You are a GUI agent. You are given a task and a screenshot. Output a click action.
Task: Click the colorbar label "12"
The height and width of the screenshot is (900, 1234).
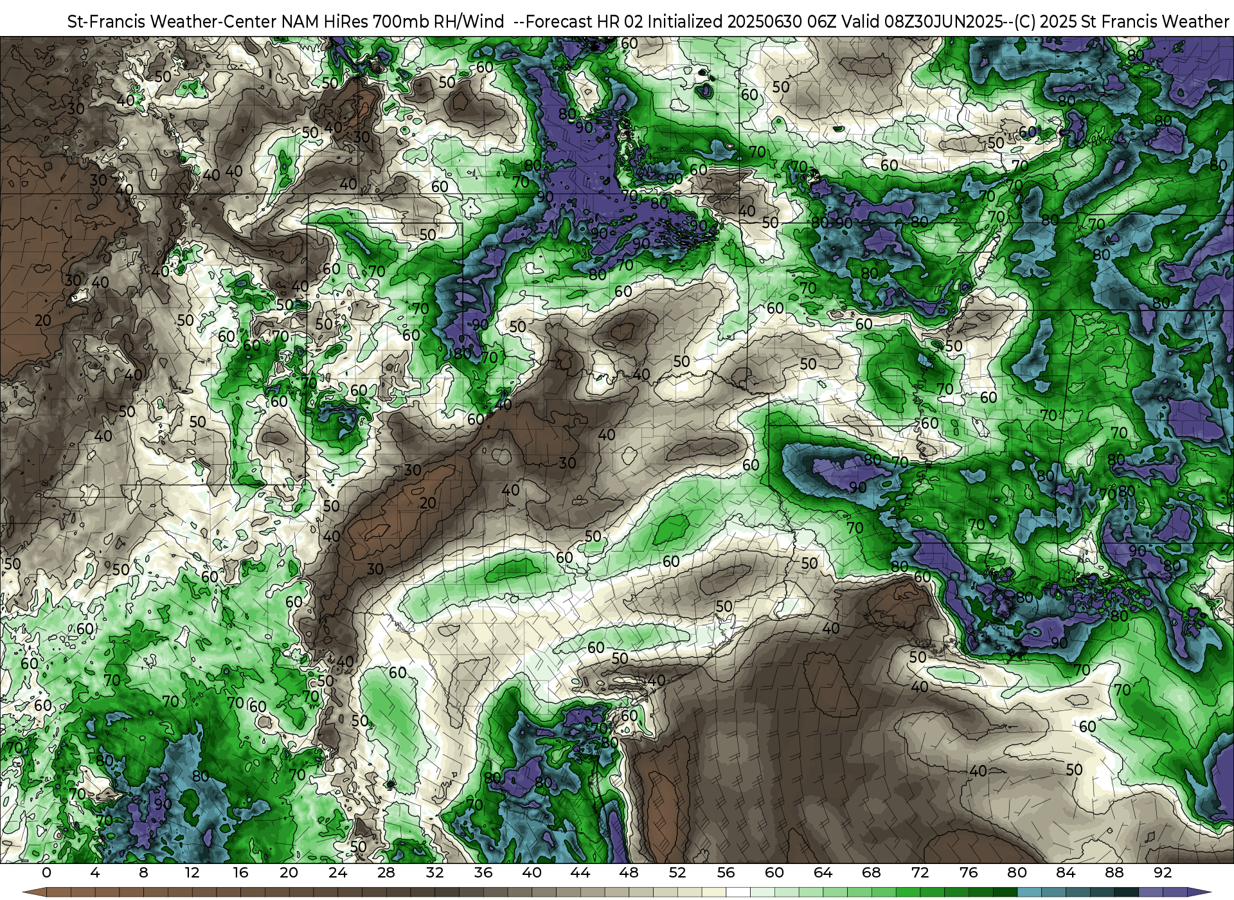click(192, 872)
